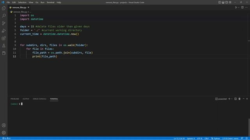Click on 'current_time' variable on line 6
Image resolution: width=250 pixels, height=140 pixels.
[29, 34]
